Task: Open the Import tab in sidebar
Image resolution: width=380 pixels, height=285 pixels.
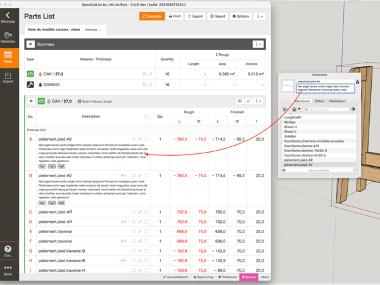Action: pos(8,76)
